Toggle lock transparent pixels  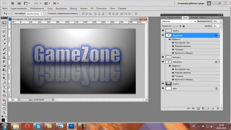tap(174, 26)
